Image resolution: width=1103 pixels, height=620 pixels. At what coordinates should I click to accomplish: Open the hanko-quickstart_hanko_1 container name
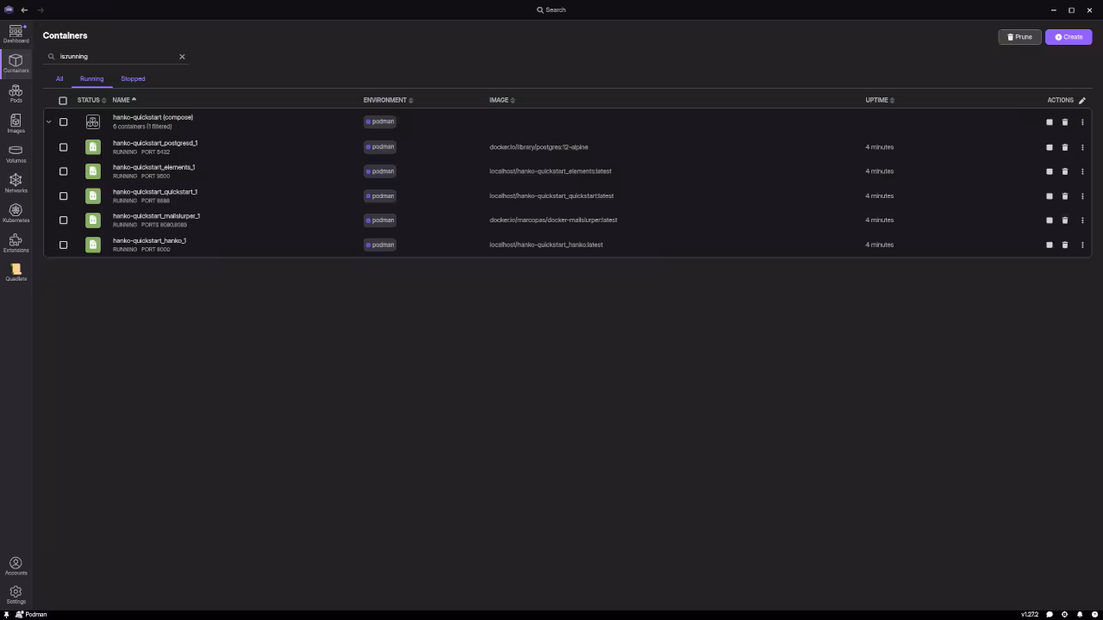point(149,240)
